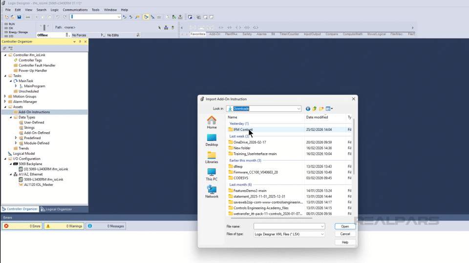
Task: Select Add-On Instructions tree item
Action: coord(34,112)
